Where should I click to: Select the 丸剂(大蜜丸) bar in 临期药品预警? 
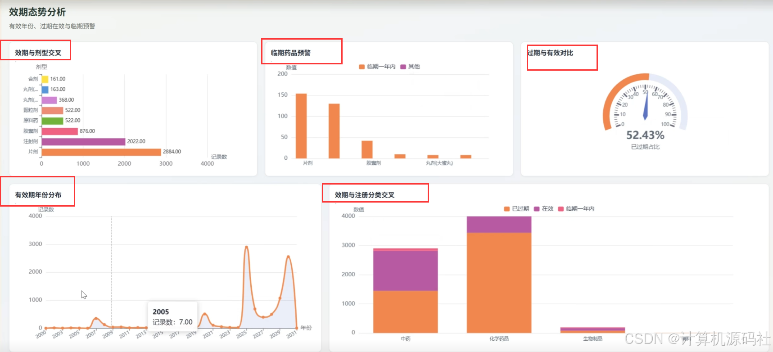point(433,157)
